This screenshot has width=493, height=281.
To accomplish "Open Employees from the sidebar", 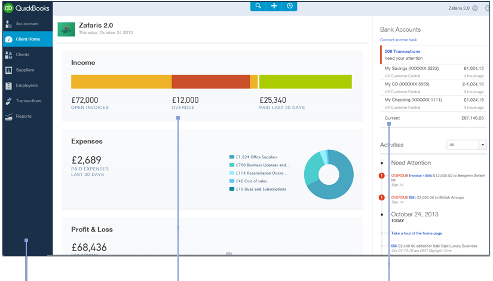I will [27, 85].
